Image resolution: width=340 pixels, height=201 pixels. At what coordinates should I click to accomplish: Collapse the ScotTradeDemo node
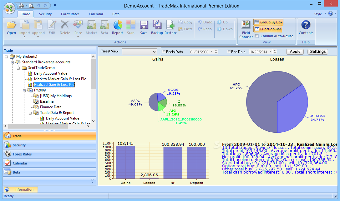tap(18, 68)
